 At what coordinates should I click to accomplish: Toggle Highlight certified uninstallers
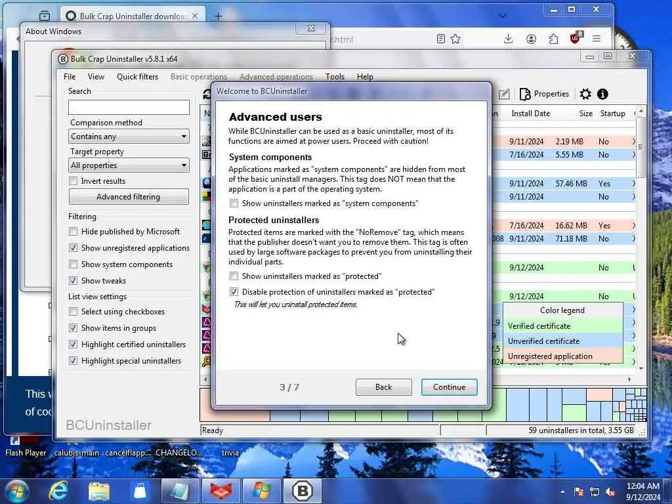pyautogui.click(x=73, y=344)
